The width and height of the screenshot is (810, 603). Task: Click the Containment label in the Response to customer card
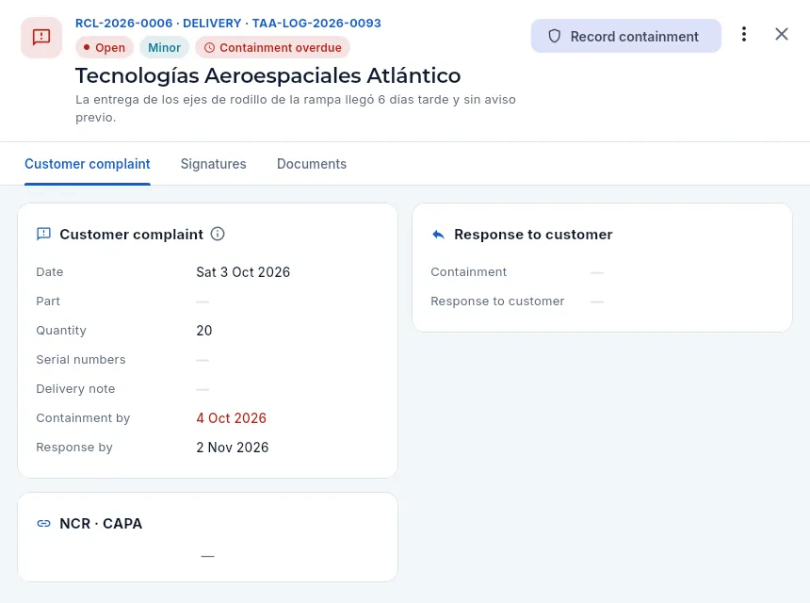(x=468, y=272)
